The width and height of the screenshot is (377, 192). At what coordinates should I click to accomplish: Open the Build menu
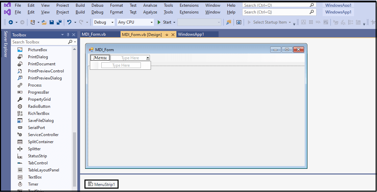(80, 12)
